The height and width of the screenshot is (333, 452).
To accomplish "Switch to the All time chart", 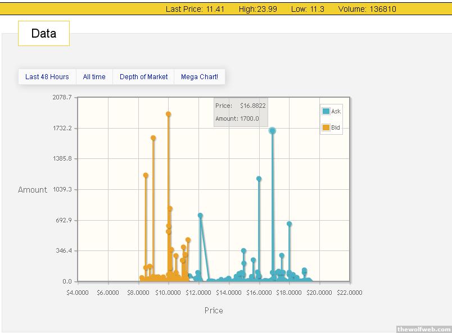I will (94, 77).
